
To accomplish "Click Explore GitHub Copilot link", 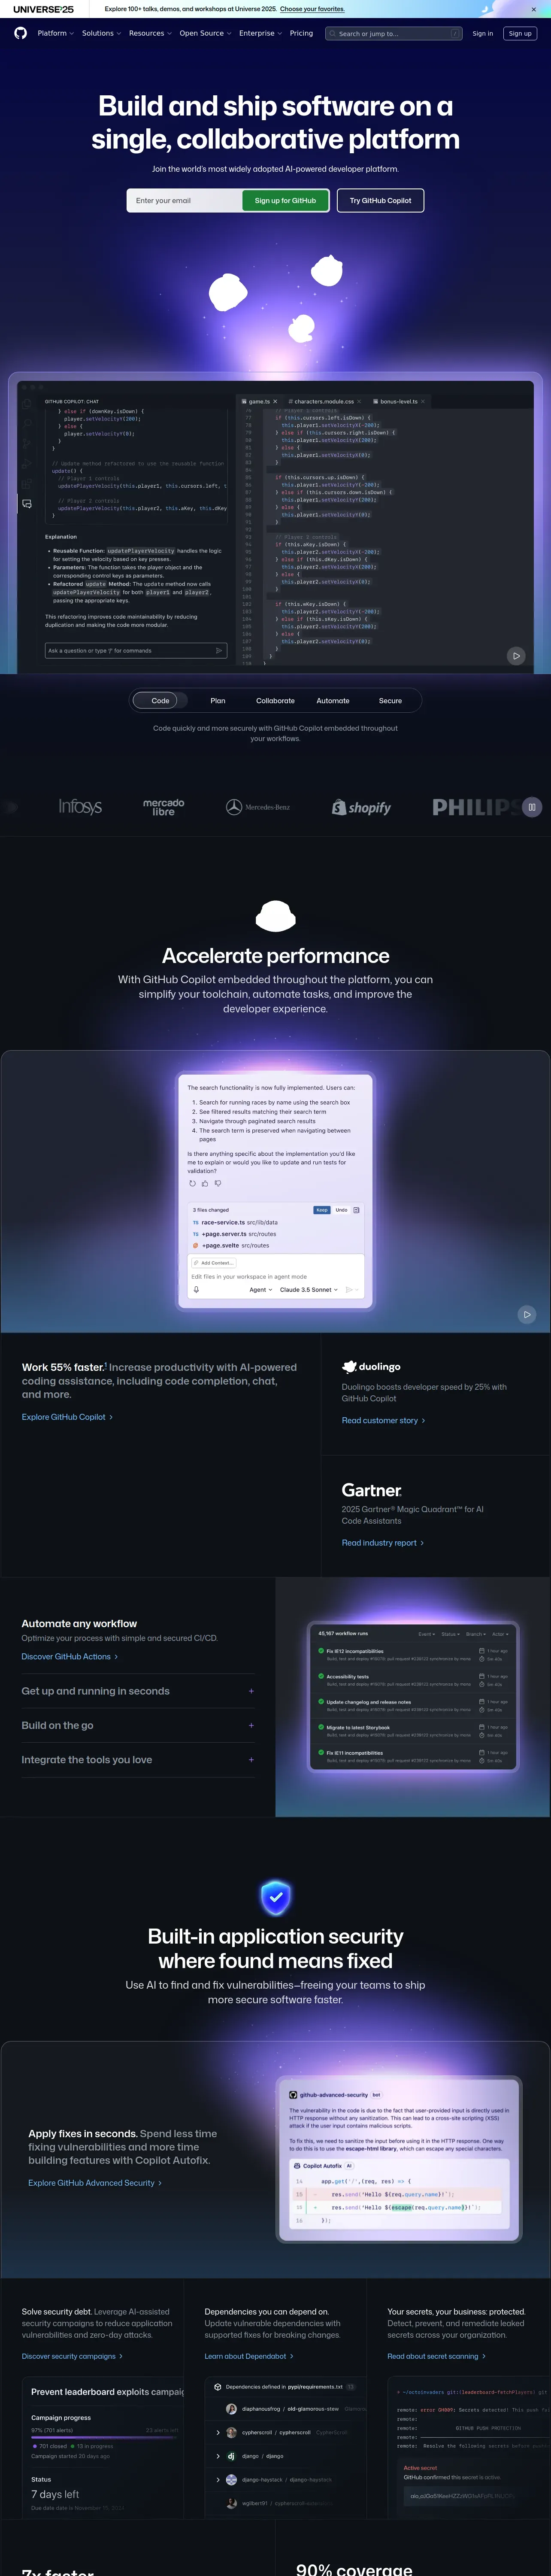I will click(x=67, y=1417).
